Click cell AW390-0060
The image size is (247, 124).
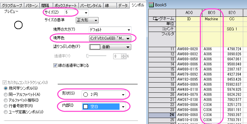189,115
